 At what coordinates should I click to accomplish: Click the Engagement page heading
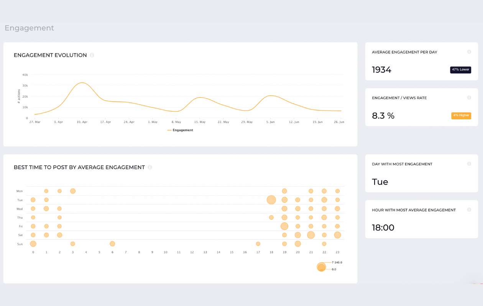point(29,28)
